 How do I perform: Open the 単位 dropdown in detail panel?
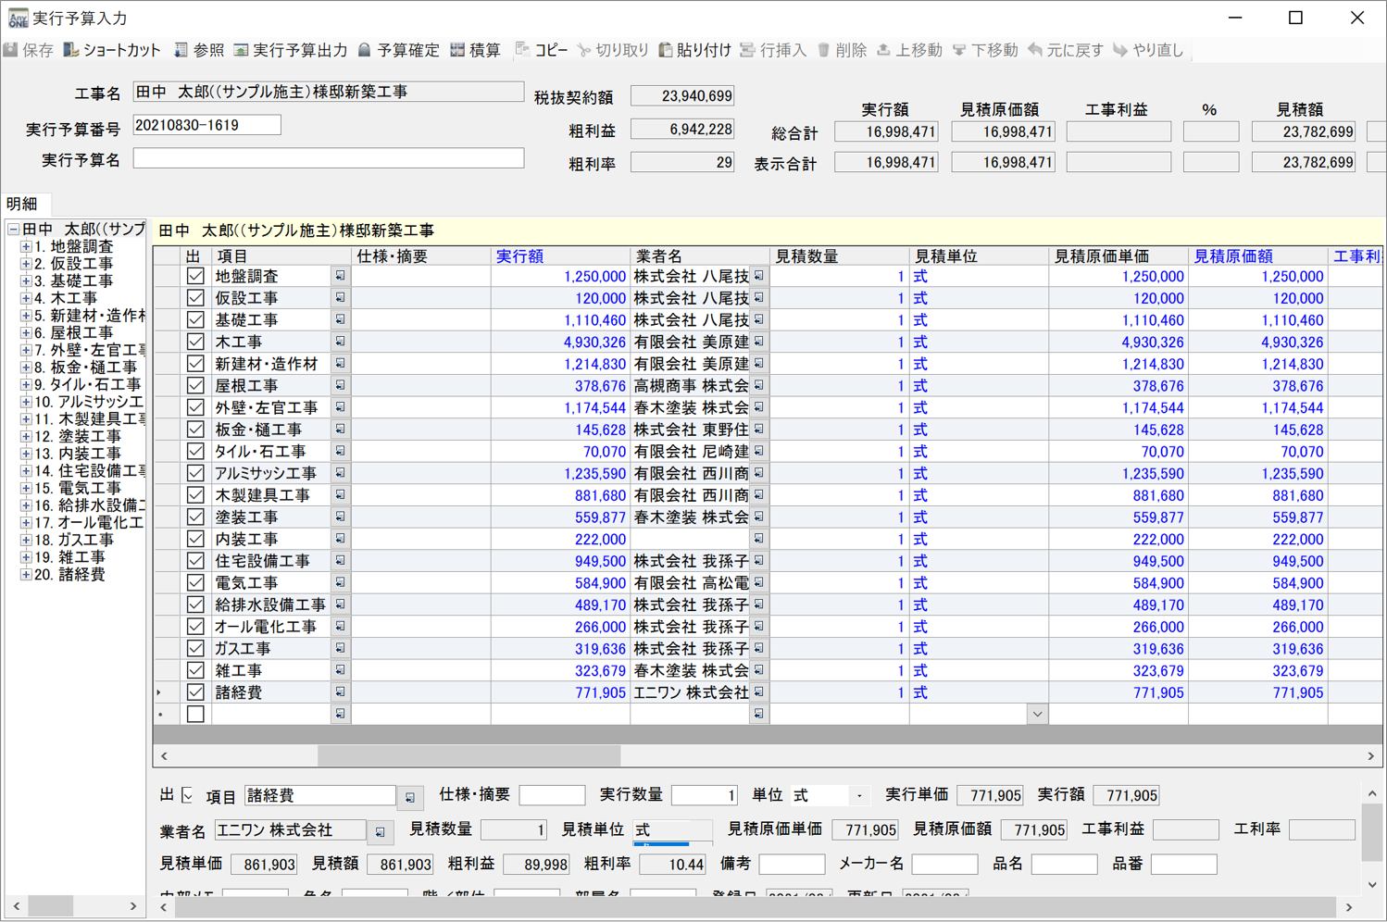click(859, 796)
